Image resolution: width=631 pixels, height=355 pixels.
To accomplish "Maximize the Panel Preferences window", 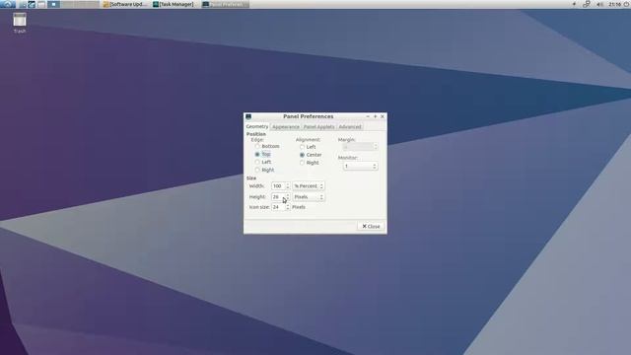I will 375,116.
